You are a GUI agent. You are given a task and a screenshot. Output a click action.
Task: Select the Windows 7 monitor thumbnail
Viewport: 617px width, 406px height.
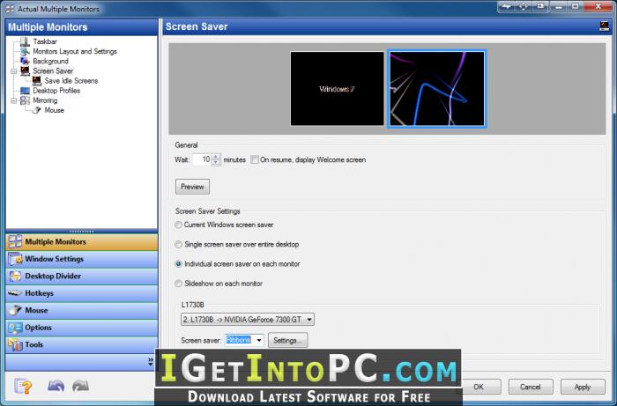[x=338, y=89]
